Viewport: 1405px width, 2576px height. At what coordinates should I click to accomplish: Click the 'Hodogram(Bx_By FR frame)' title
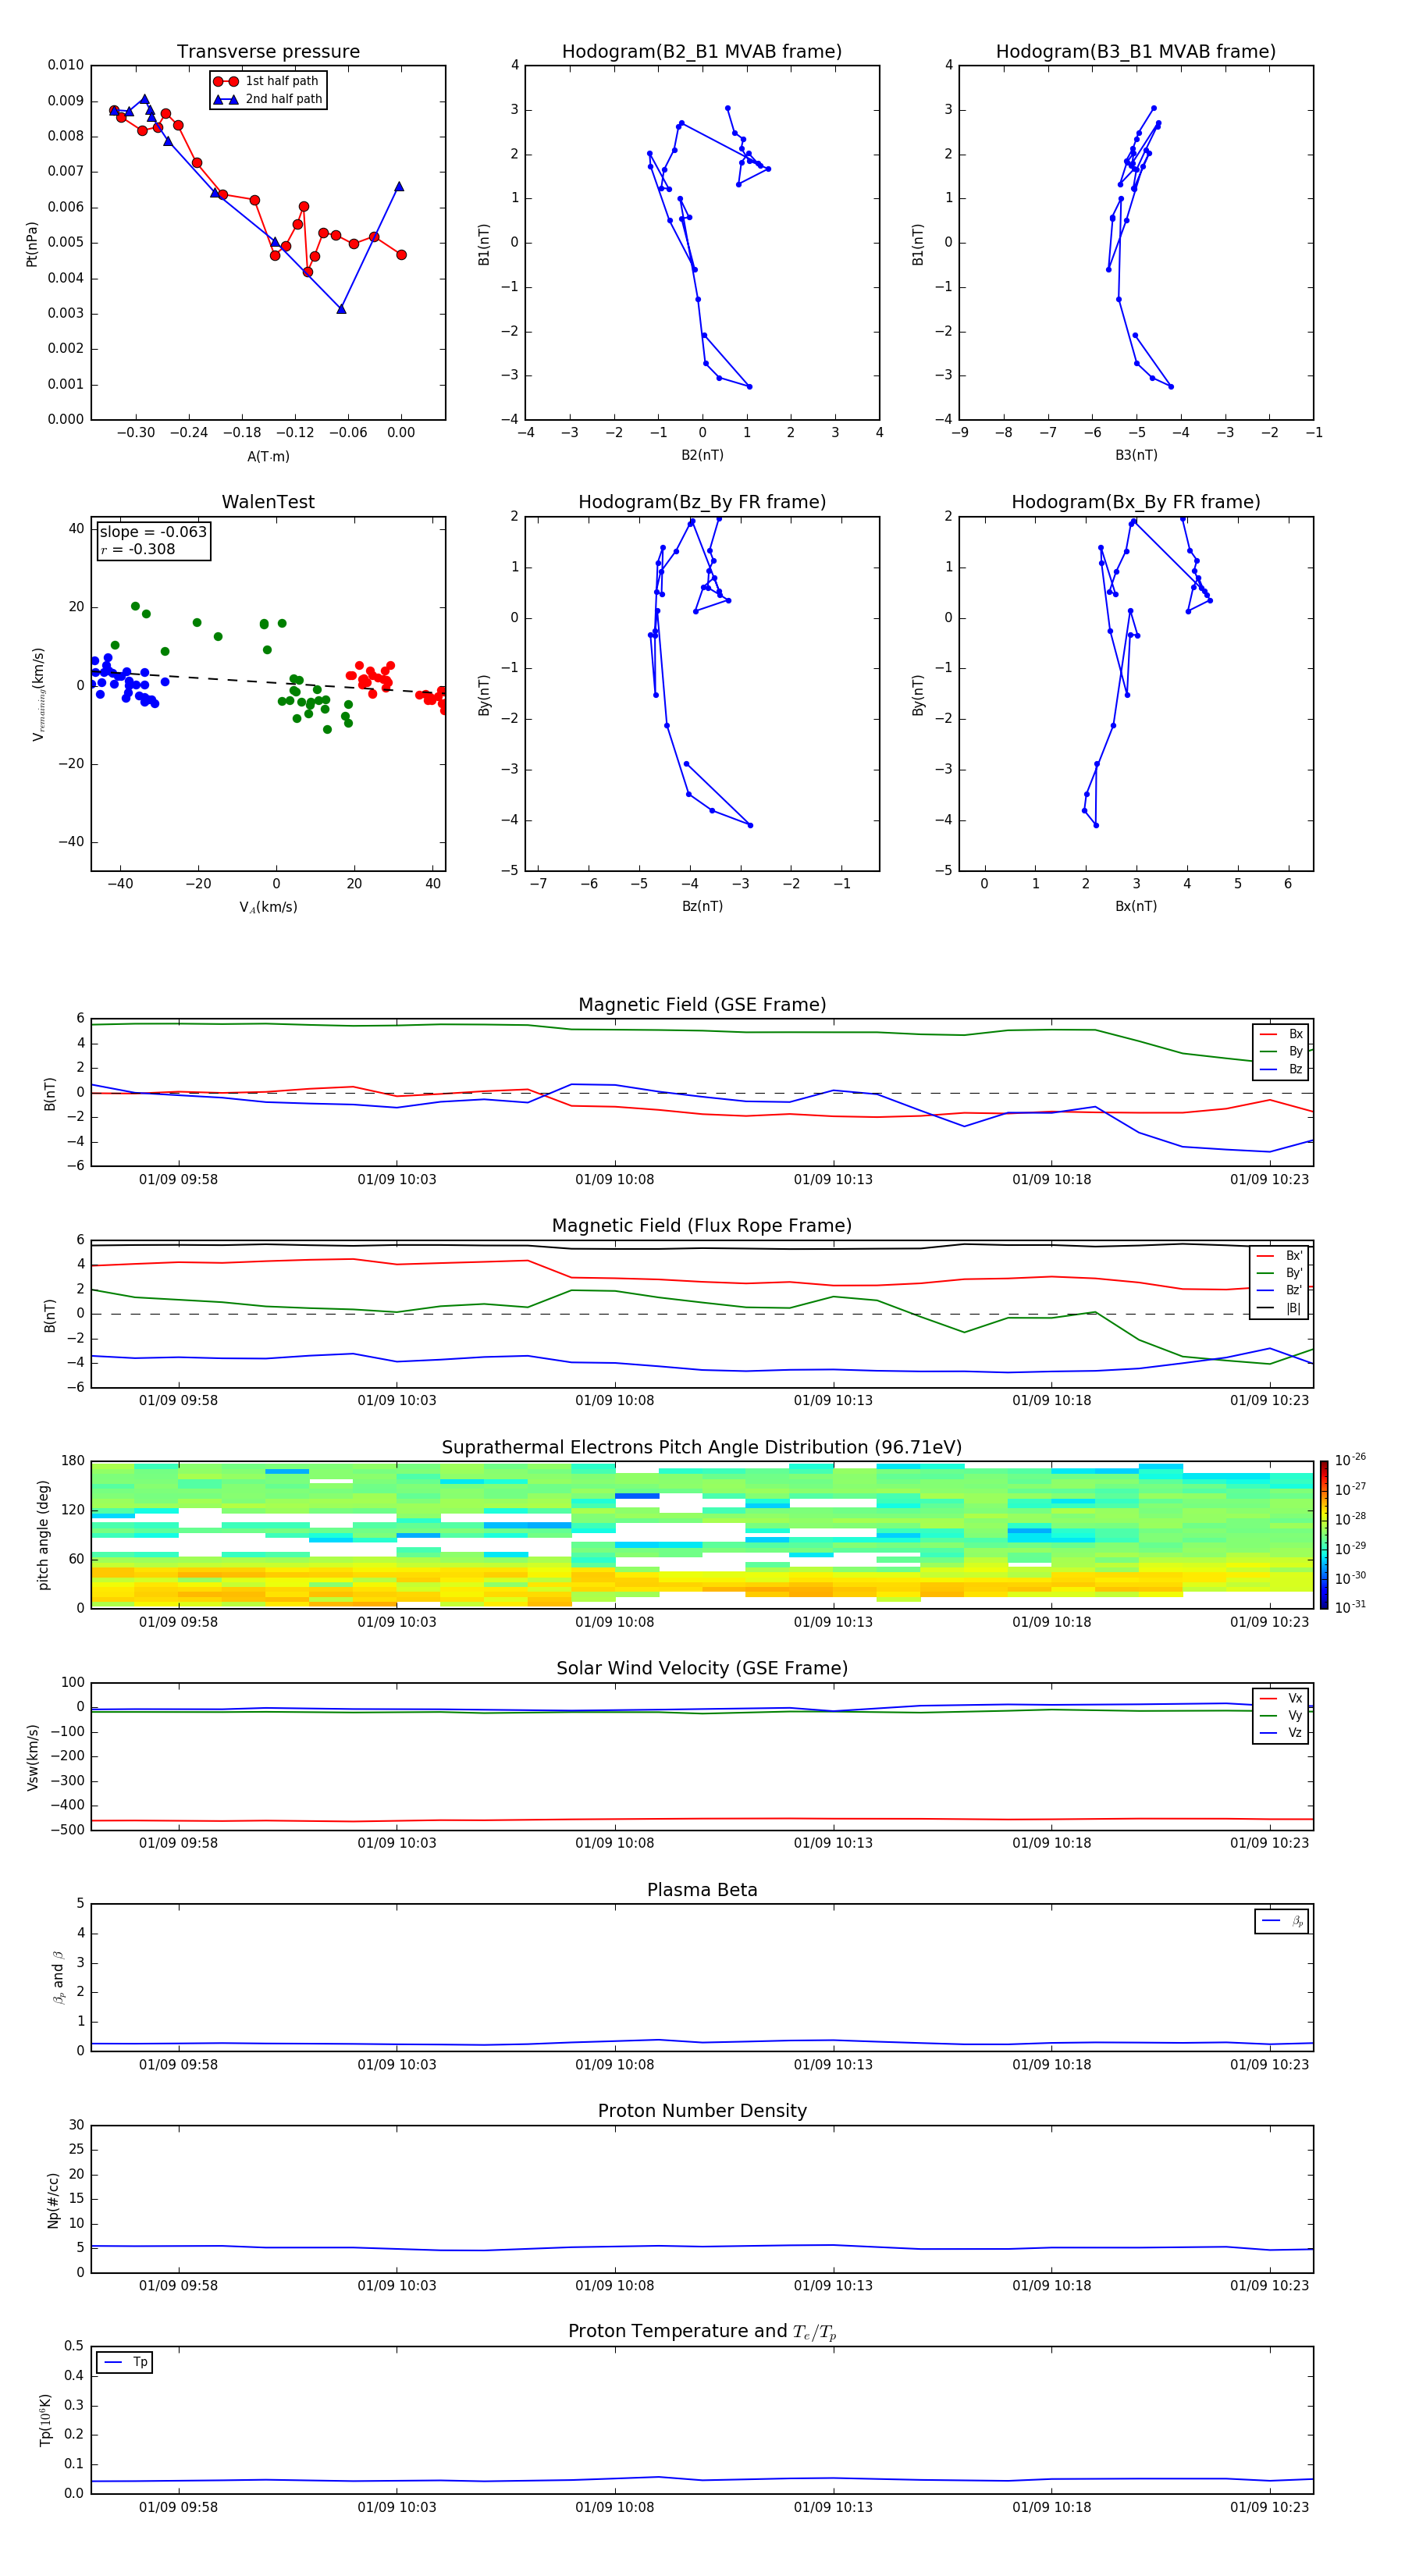click(x=1136, y=502)
